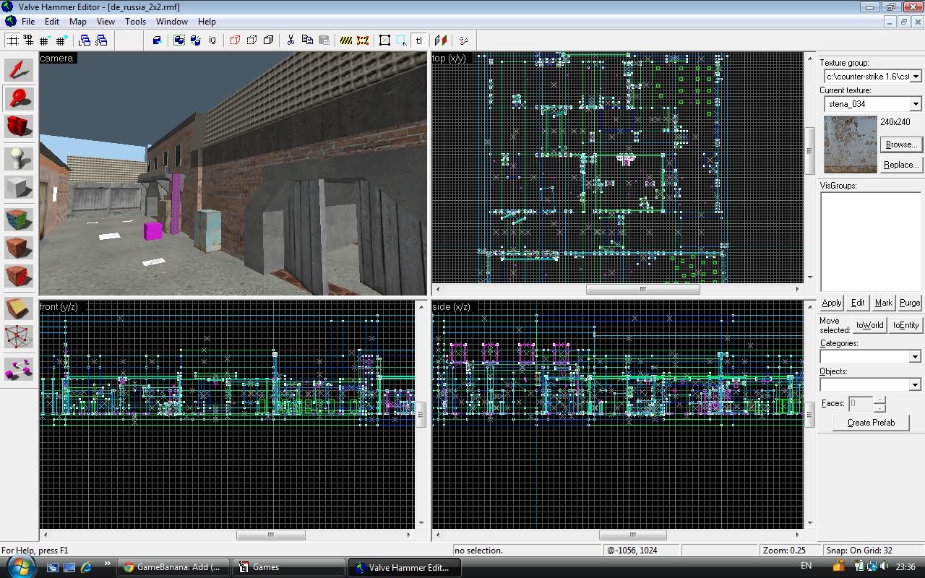
Task: Click Save Window State icon
Action: pyautogui.click(x=101, y=40)
